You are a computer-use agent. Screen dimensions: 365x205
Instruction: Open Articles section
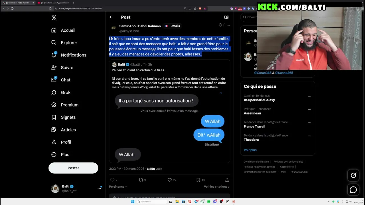pos(63,130)
